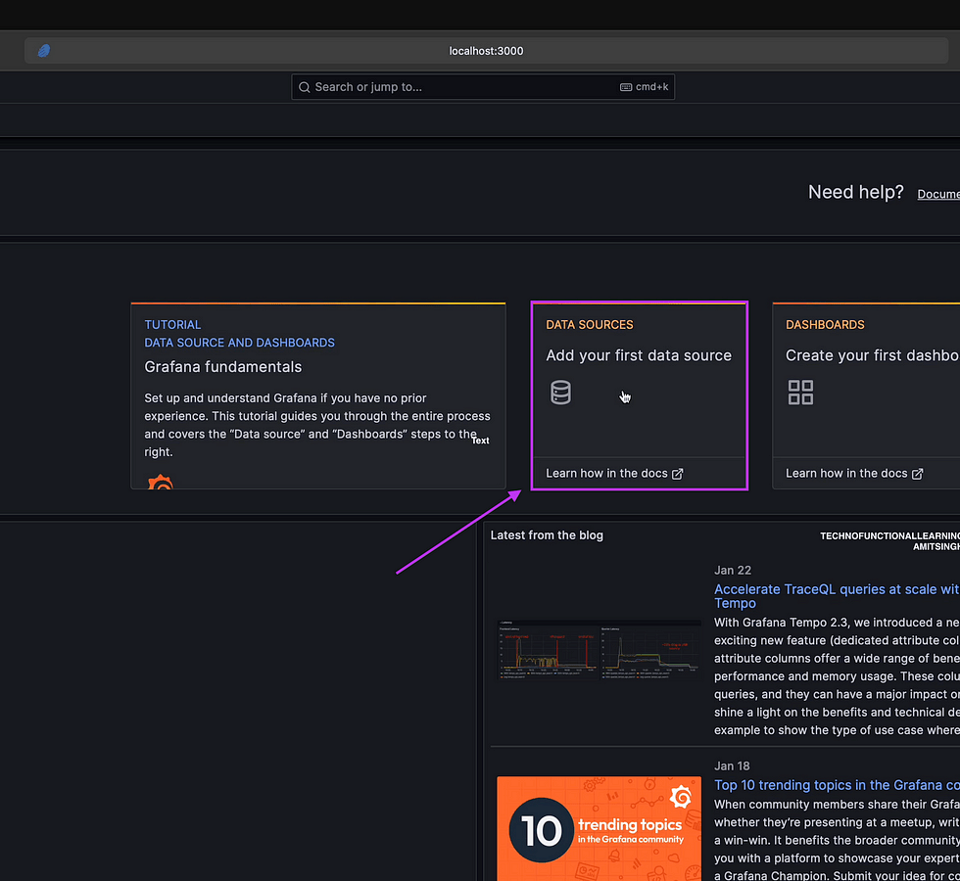960x881 pixels.
Task: Click the search magnifier icon
Action: (304, 87)
